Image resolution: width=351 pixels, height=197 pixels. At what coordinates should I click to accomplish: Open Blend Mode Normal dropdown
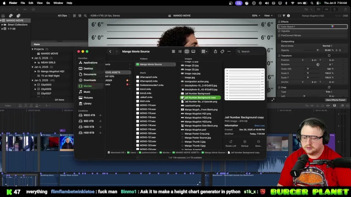(x=327, y=46)
